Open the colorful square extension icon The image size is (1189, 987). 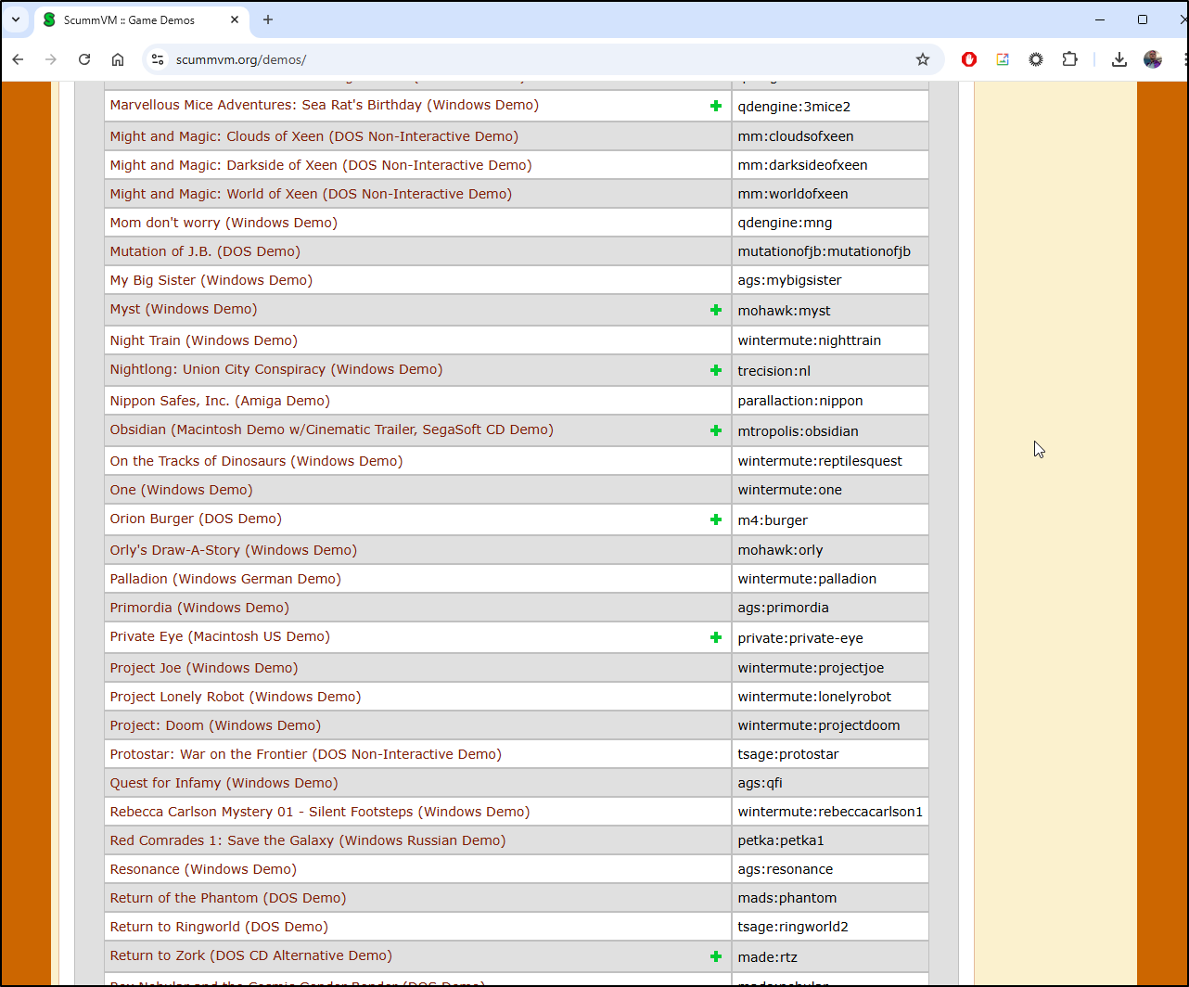point(1003,59)
